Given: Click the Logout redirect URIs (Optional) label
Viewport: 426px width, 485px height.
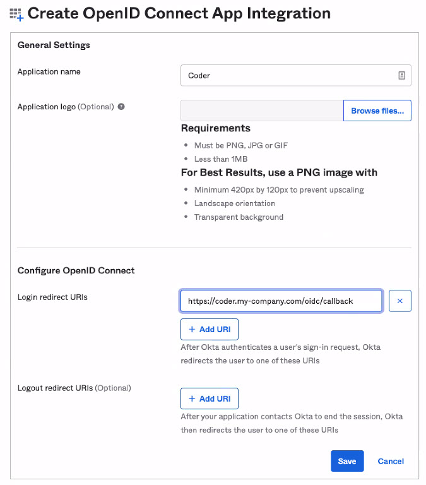Looking at the screenshot, I should tap(74, 388).
